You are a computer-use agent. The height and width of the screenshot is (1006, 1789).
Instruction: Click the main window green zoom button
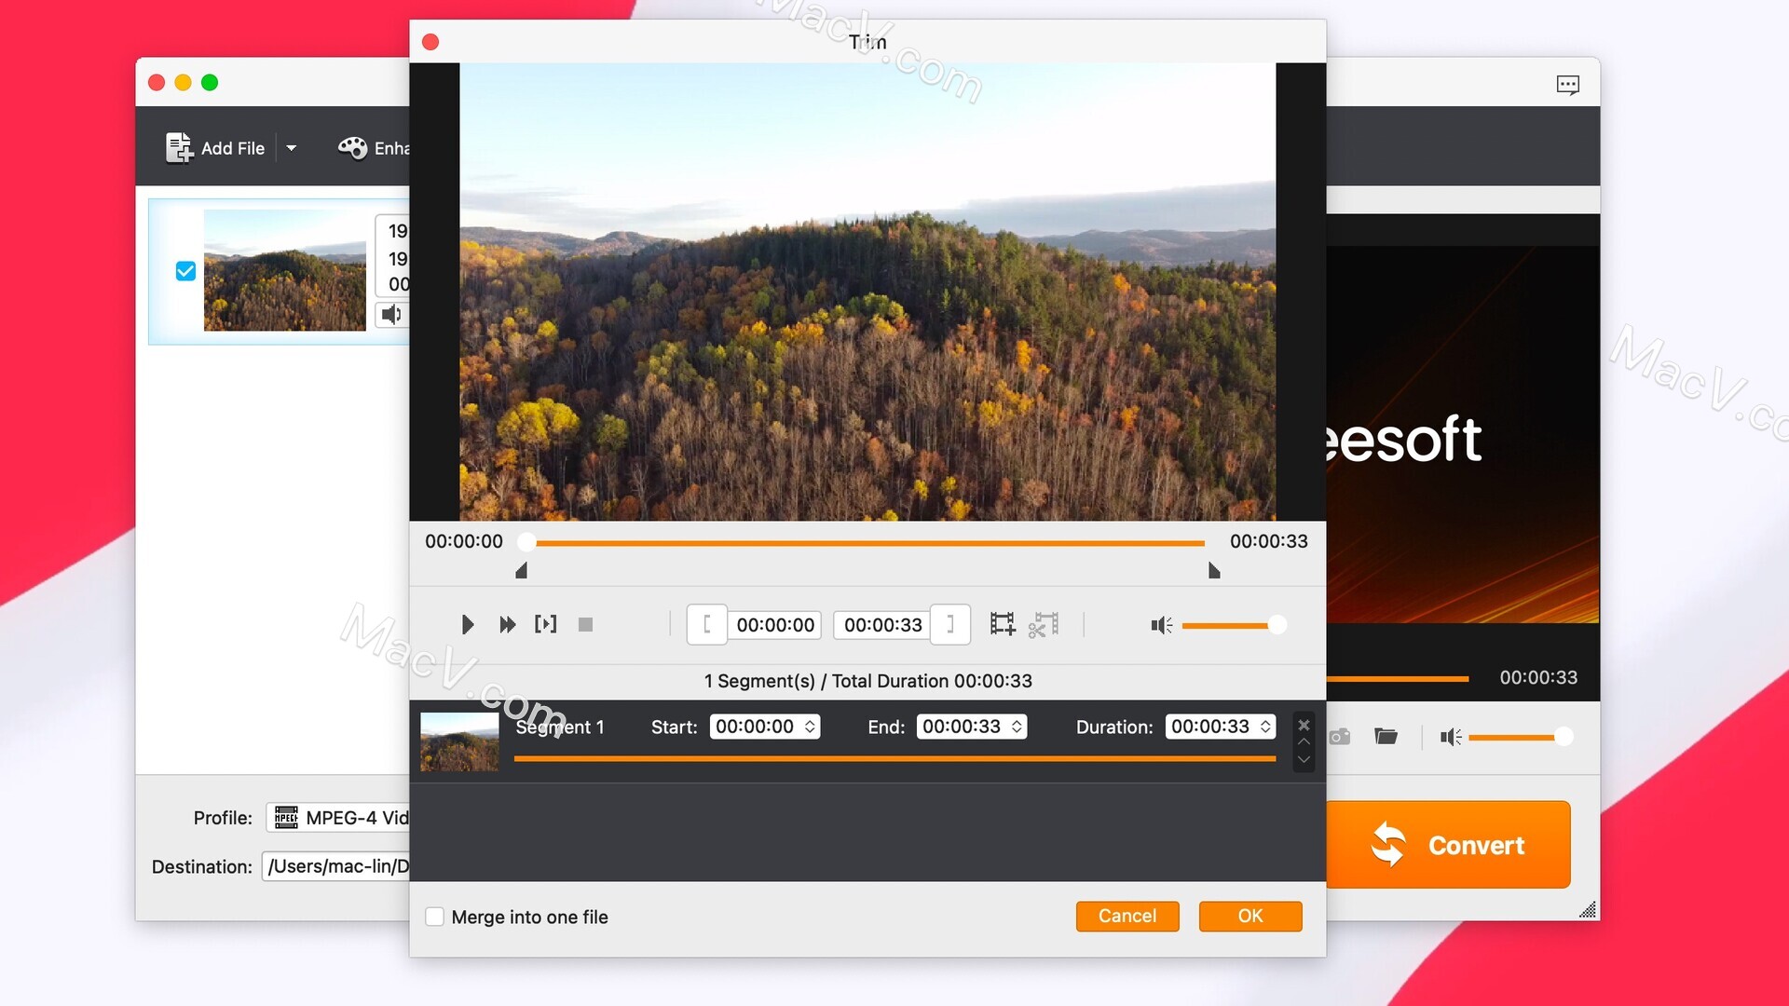click(210, 83)
